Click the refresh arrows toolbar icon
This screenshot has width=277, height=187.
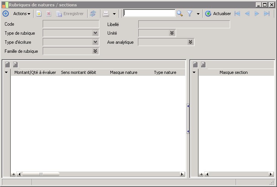pyautogui.click(x=93, y=14)
